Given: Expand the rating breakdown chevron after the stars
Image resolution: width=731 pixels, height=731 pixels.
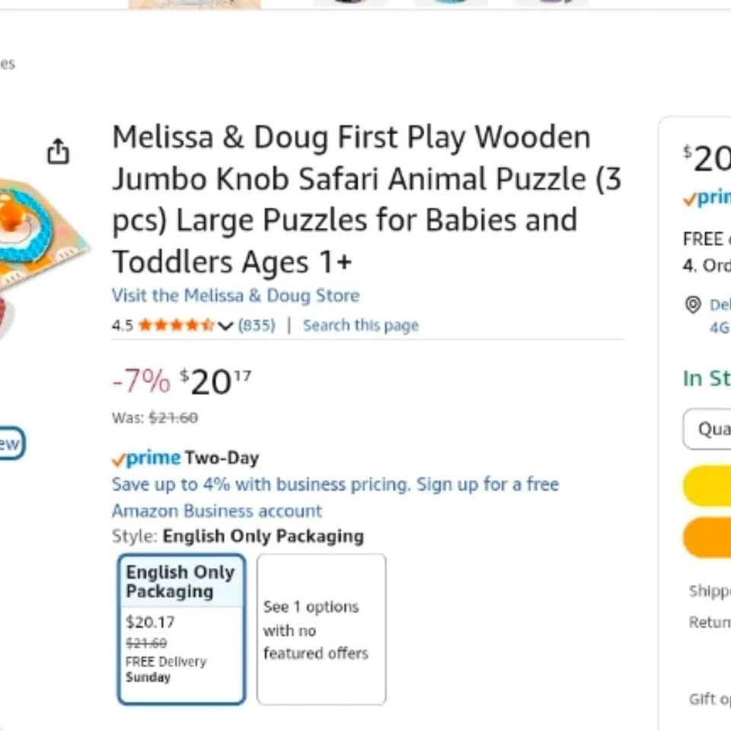Looking at the screenshot, I should [x=225, y=326].
